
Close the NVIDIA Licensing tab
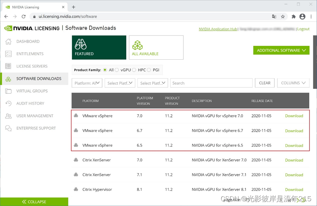[63, 7]
